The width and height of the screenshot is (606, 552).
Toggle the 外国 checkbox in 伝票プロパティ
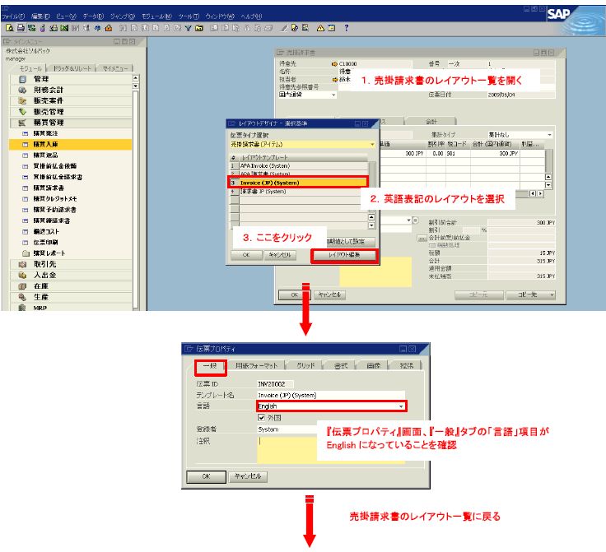[x=261, y=418]
